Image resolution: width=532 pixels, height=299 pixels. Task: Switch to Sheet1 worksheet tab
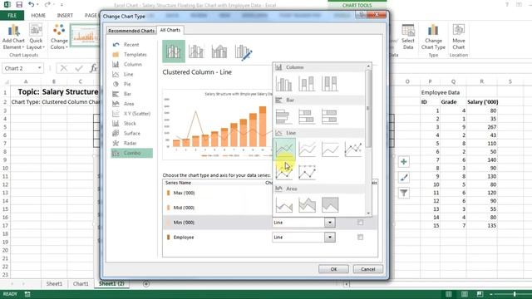(54, 284)
